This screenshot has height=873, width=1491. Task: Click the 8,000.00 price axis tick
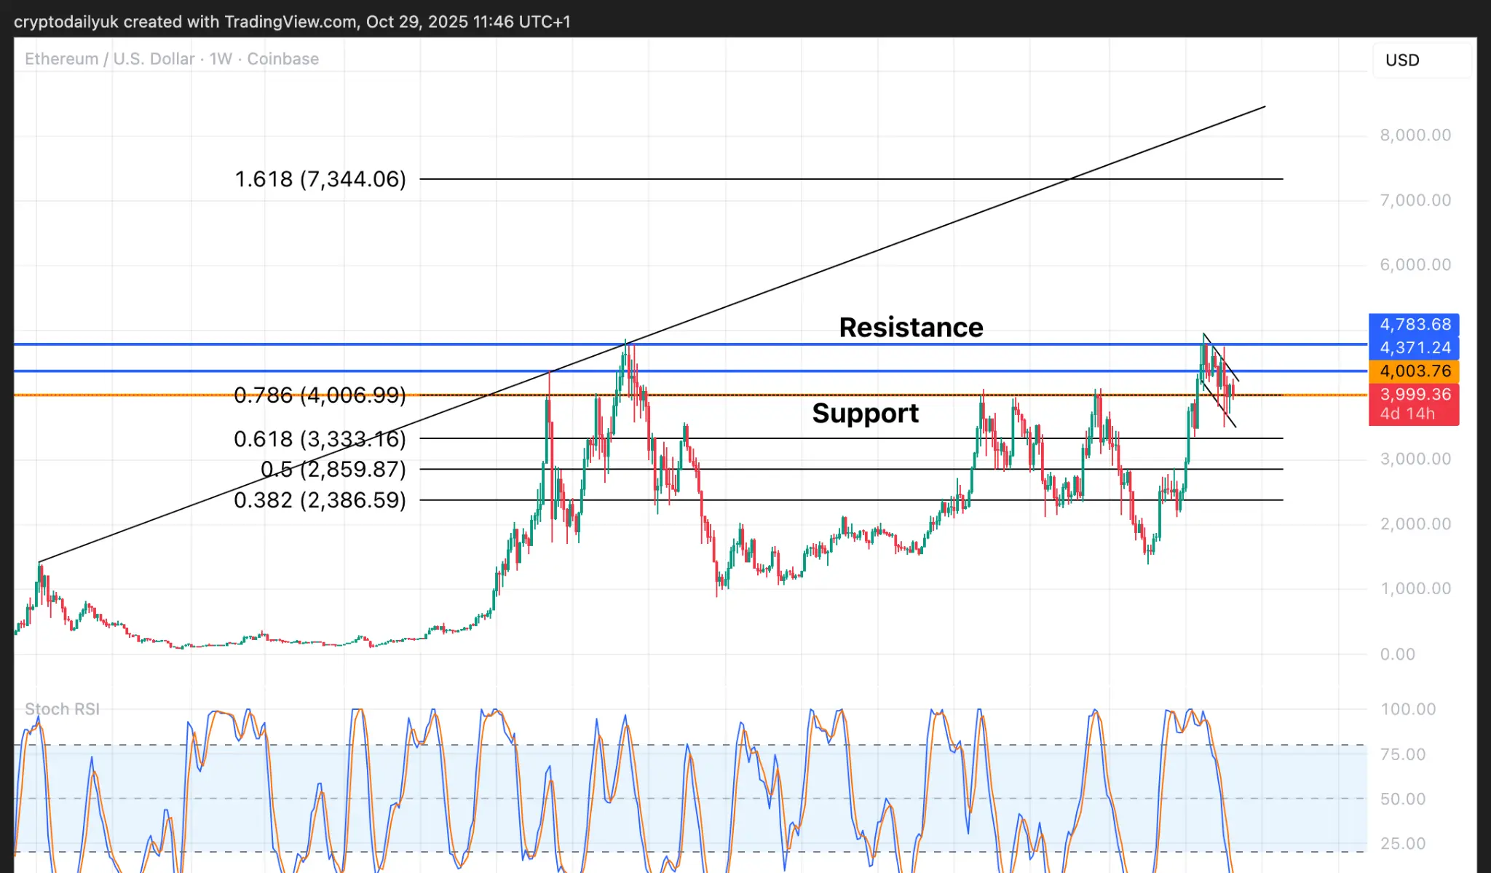(1415, 135)
